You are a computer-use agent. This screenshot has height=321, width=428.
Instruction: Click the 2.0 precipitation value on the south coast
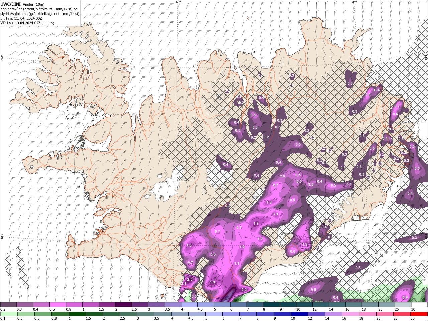coord(244,290)
